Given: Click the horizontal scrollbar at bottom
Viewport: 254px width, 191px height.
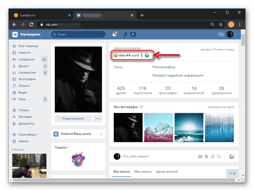Looking at the screenshot, I should [124, 180].
